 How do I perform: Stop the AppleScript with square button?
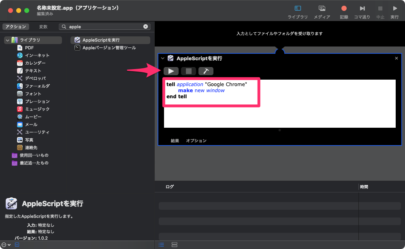tap(189, 71)
